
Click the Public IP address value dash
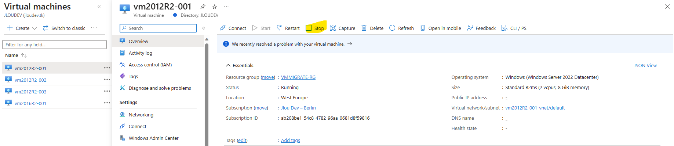pos(506,98)
